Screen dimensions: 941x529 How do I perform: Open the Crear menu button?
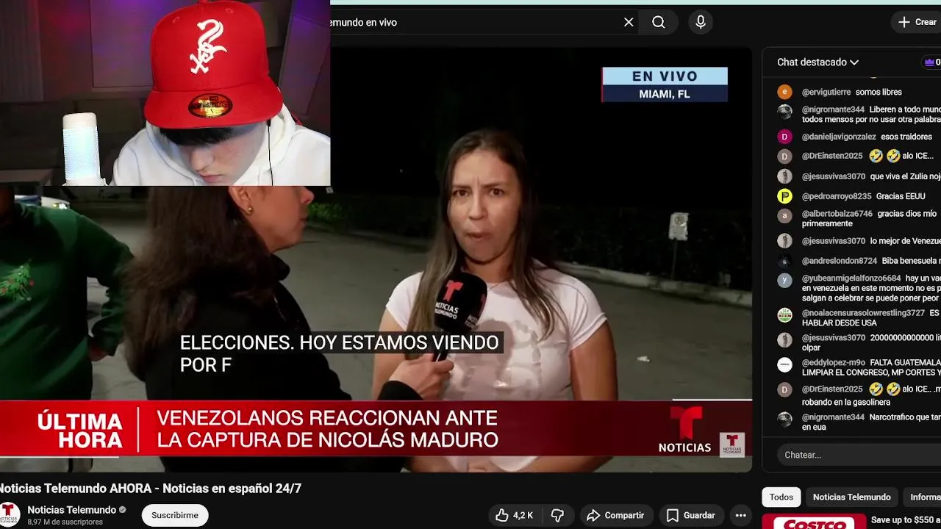(917, 22)
